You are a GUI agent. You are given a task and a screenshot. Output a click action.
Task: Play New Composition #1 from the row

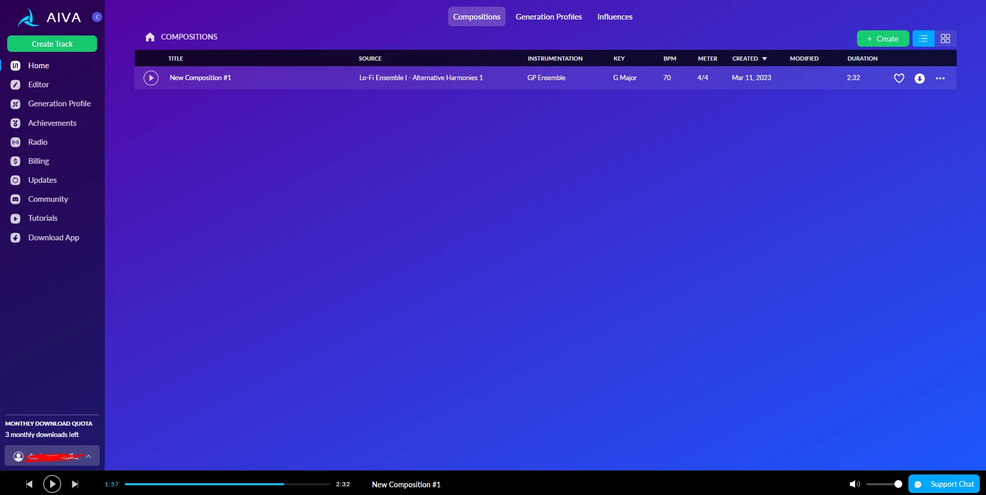click(151, 78)
